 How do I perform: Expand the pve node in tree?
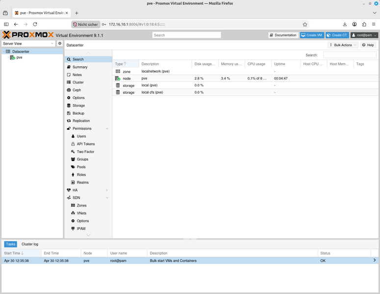(8, 57)
